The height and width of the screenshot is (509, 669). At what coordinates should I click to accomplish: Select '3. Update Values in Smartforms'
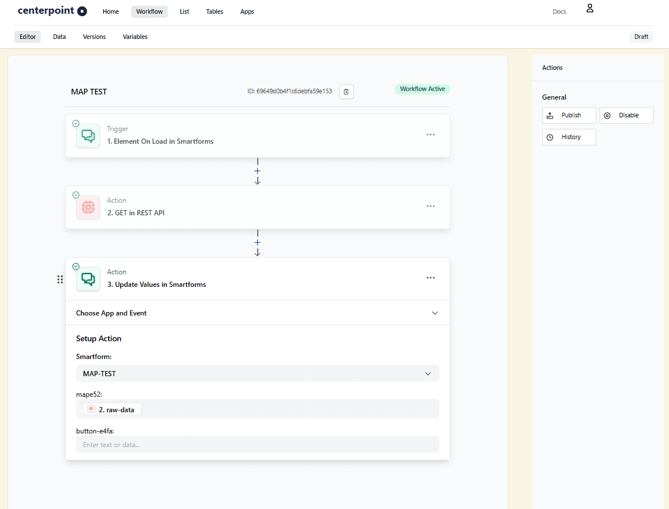pos(156,285)
